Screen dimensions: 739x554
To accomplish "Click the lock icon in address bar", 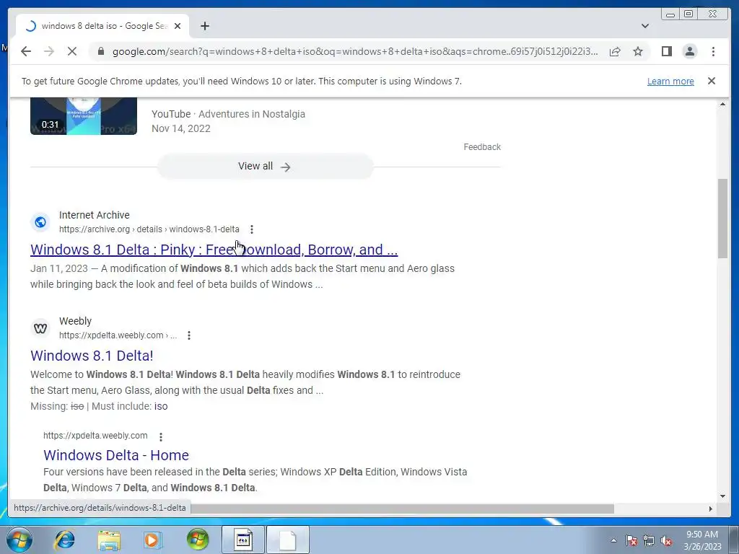I will pyautogui.click(x=100, y=51).
